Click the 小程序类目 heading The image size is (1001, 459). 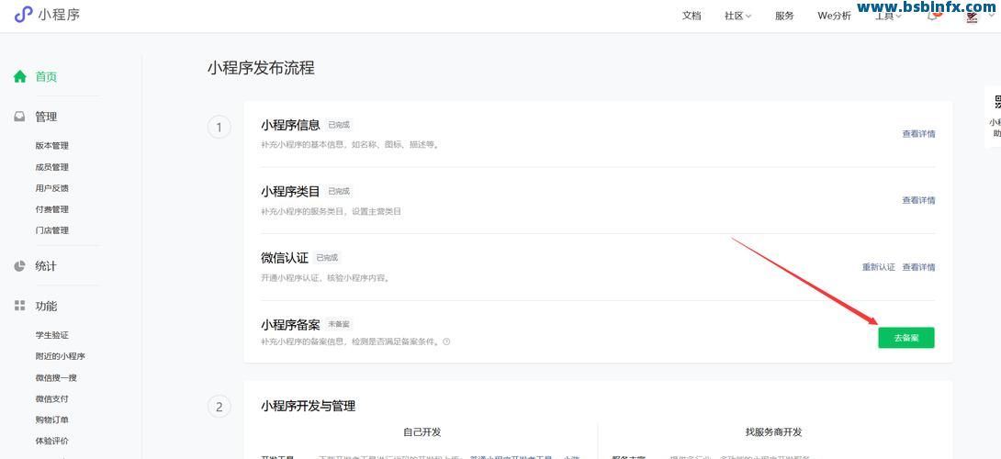(x=290, y=192)
